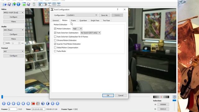The height and width of the screenshot is (112, 199).
Task: Go to the first frame
Action: 53,104
